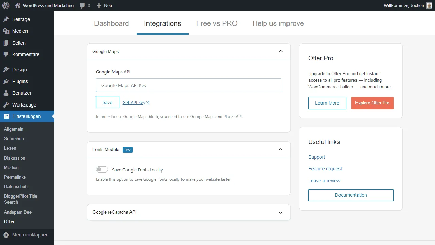Click the Learn More button
The width and height of the screenshot is (435, 245).
pyautogui.click(x=327, y=103)
